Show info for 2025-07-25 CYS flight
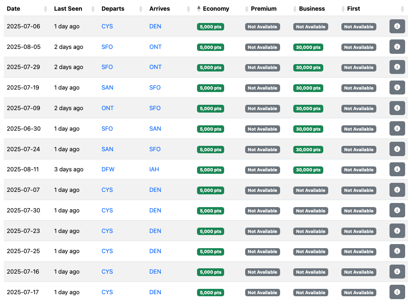415x302 pixels. coord(397,251)
